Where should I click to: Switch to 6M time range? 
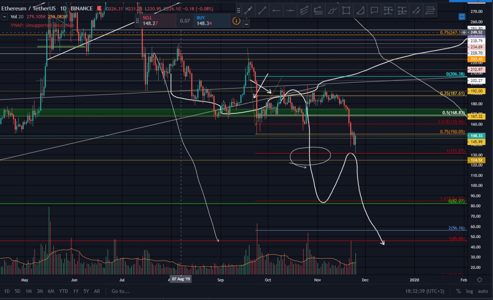tap(51, 291)
